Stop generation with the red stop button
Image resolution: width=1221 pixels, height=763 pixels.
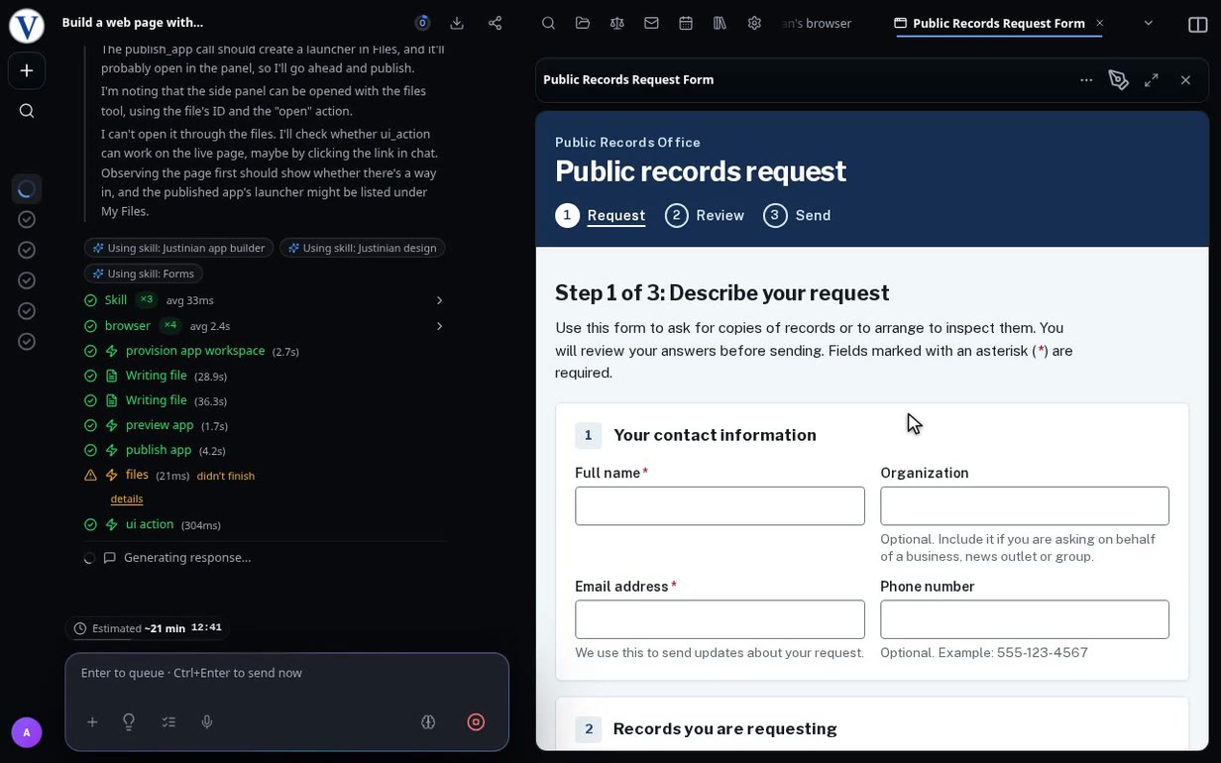476,722
